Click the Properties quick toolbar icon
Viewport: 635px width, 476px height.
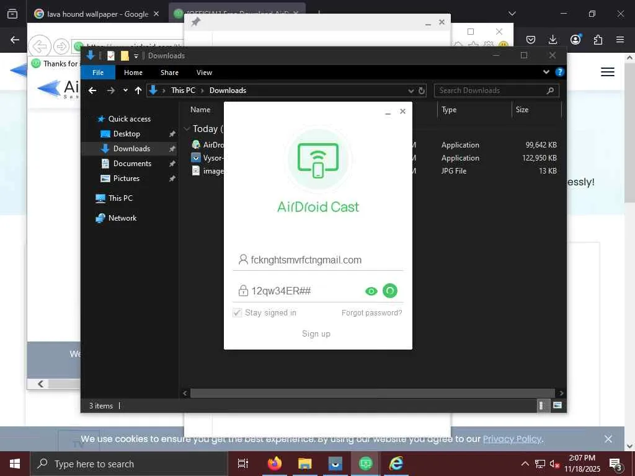[111, 56]
